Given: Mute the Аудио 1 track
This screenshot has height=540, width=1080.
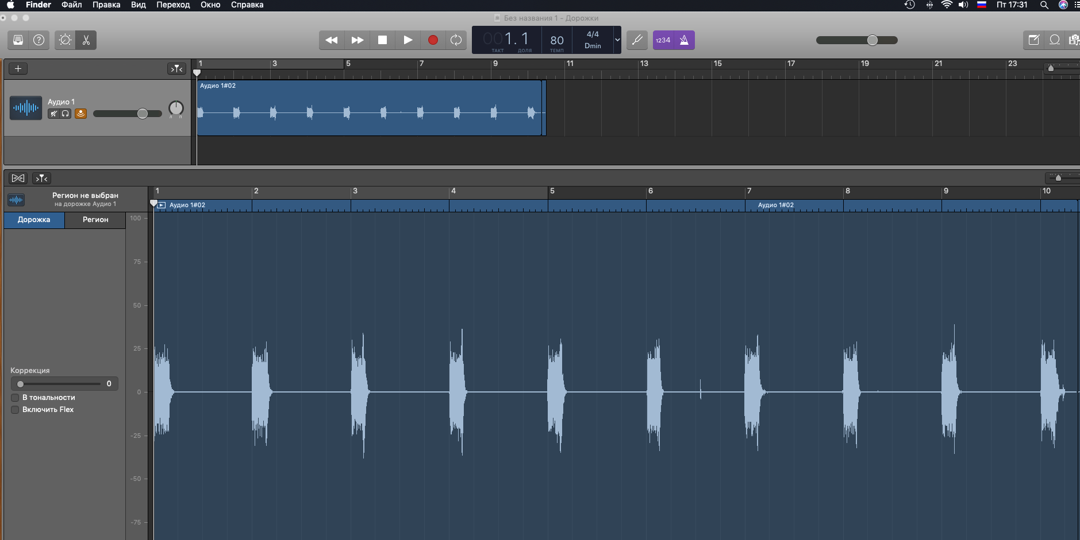Looking at the screenshot, I should pos(53,114).
